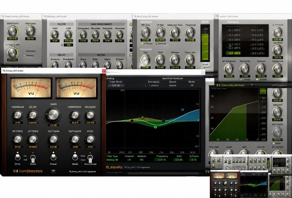Select the black band node beside the blue fill
292x198 pixels.
click(x=164, y=121)
